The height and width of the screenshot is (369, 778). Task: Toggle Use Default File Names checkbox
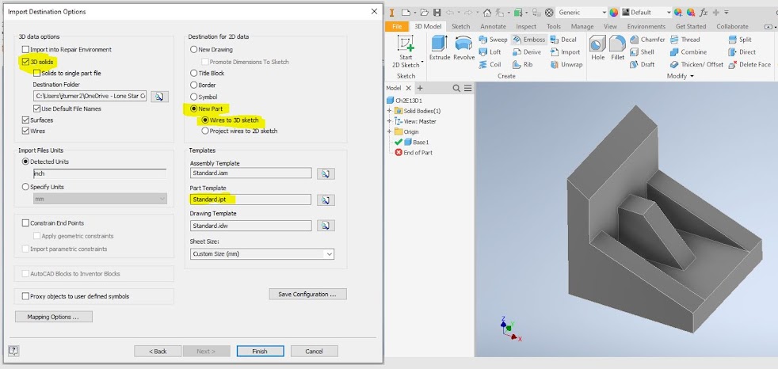pyautogui.click(x=36, y=108)
